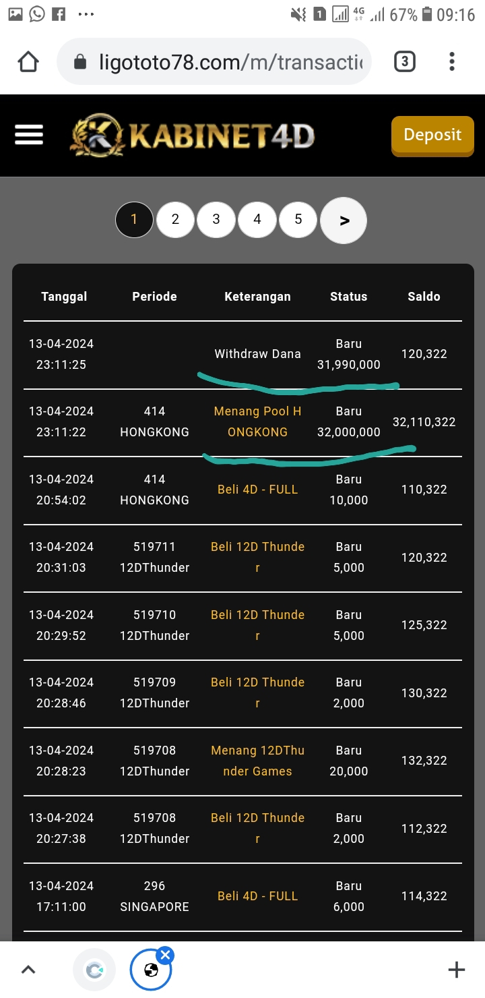Open Menang 12DThunder Games entry
The width and height of the screenshot is (485, 998).
pos(257,761)
